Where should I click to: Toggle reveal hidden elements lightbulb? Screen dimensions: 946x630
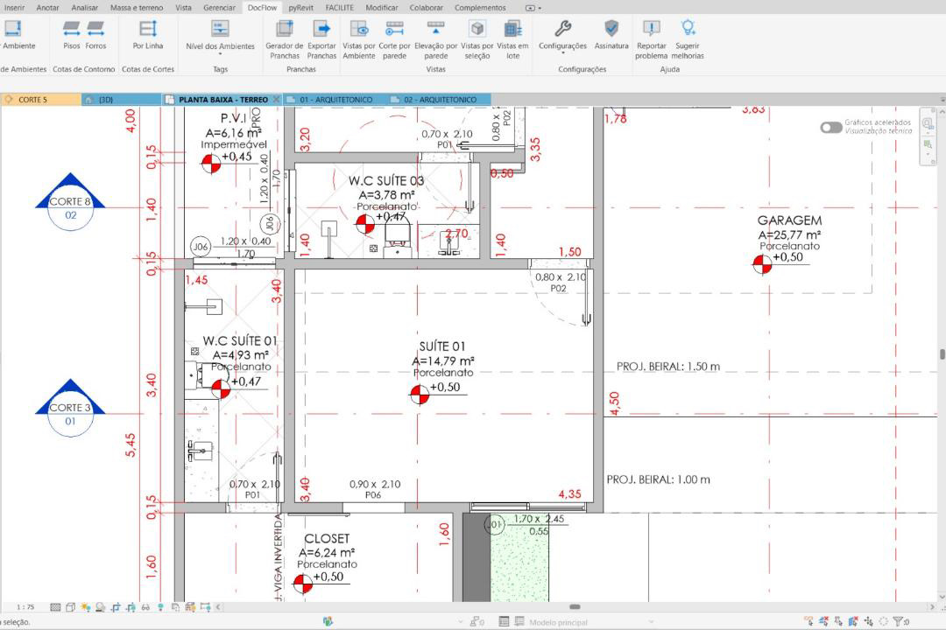tap(160, 607)
